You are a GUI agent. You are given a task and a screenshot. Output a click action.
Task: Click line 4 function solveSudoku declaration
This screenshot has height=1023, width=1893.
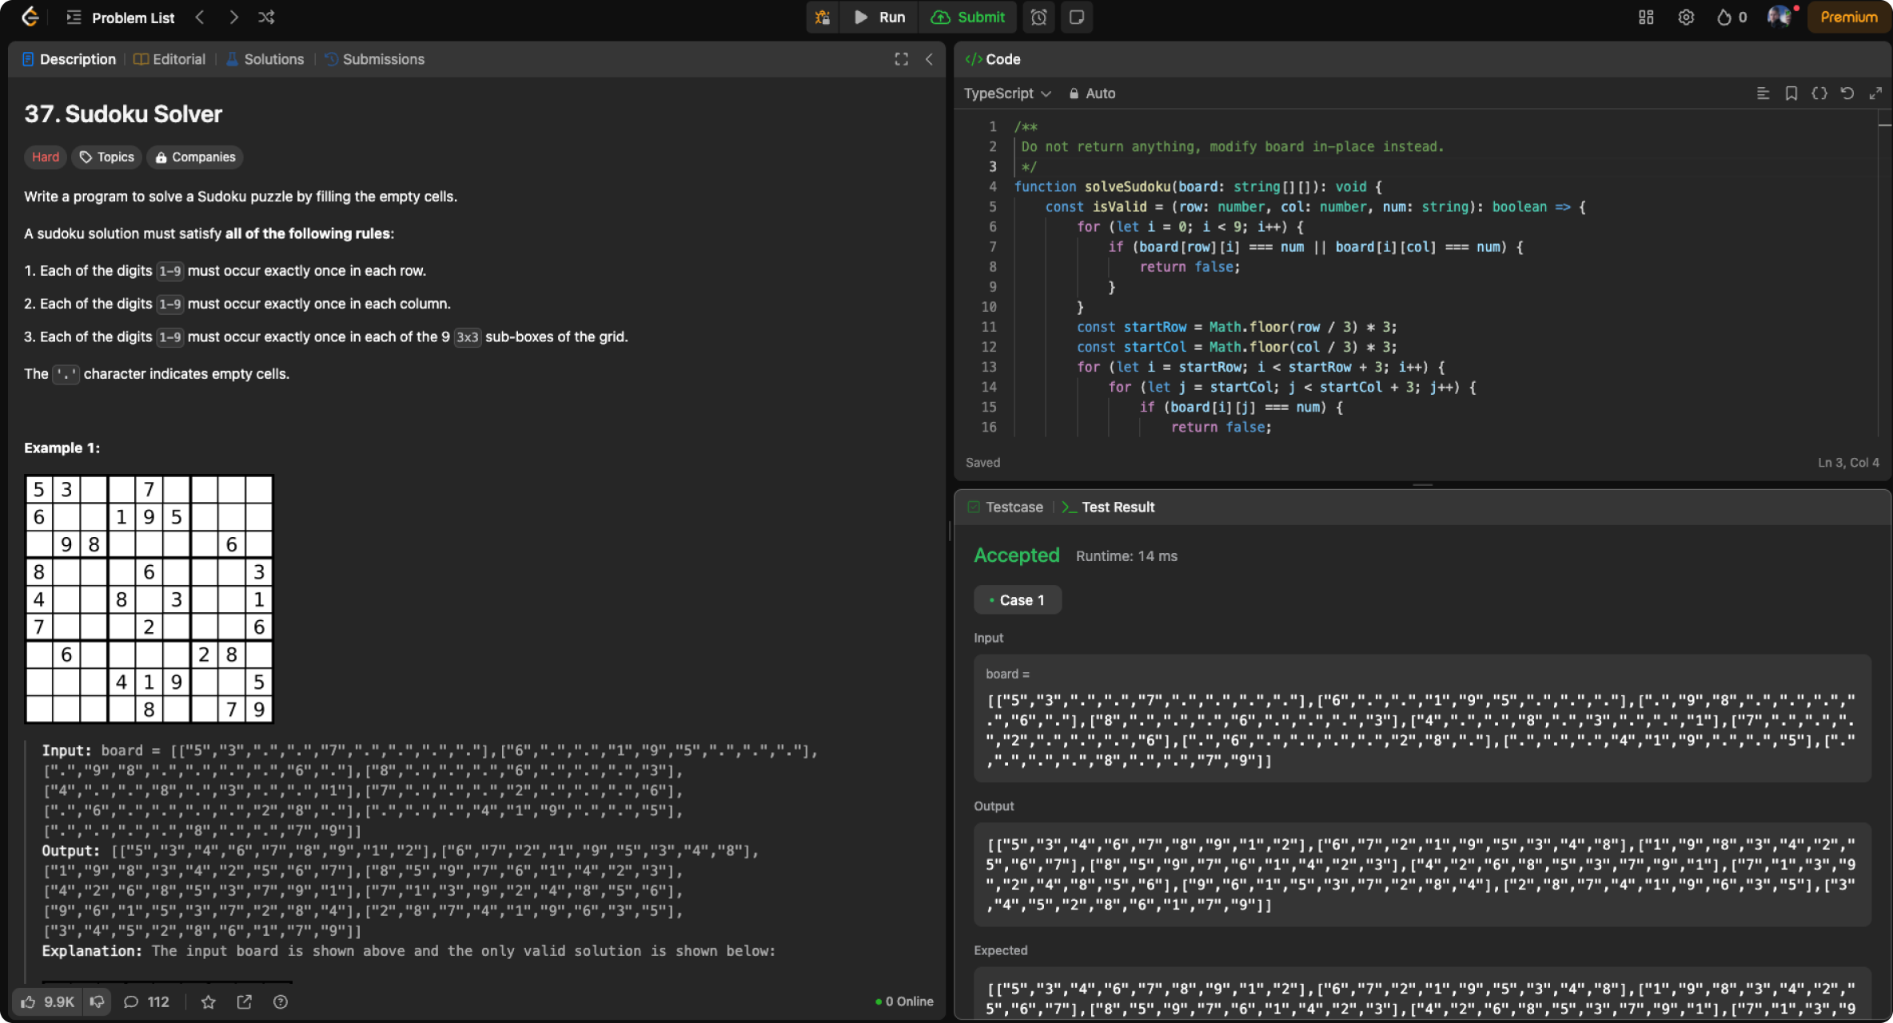coord(1198,187)
